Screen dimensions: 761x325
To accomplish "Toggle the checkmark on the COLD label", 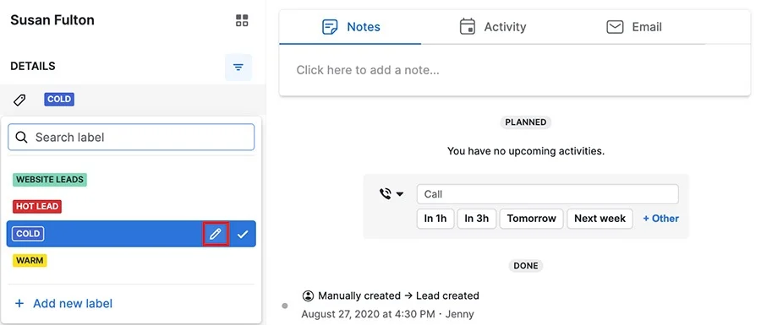I will click(243, 235).
